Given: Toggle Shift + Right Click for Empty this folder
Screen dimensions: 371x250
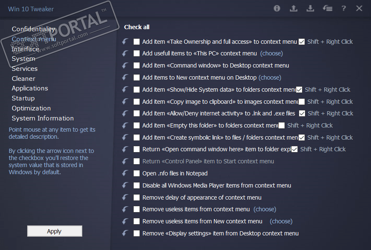Looking at the screenshot, I should click(282, 125).
